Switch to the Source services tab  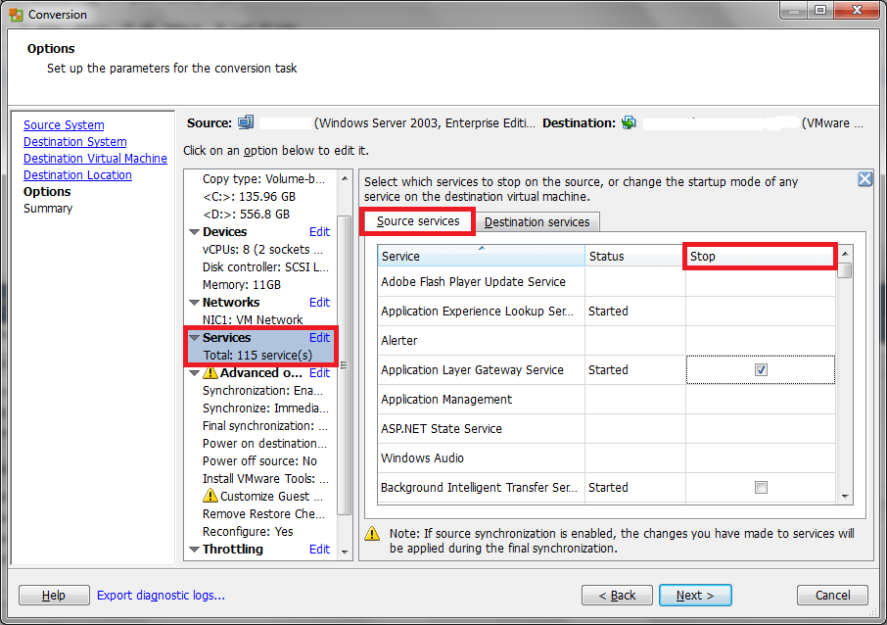coord(418,221)
